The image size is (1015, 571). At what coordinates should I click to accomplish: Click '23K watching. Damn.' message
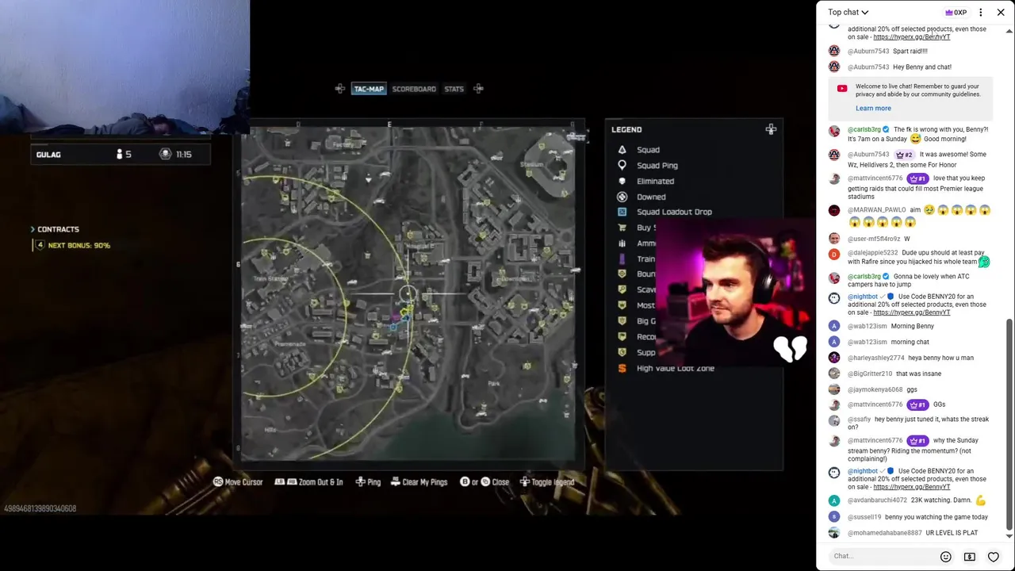(941, 500)
